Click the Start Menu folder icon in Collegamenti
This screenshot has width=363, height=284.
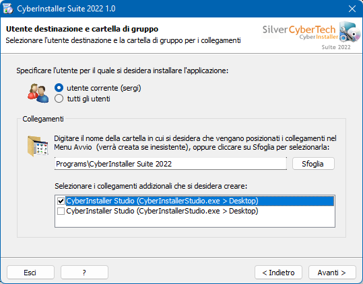tap(38, 146)
